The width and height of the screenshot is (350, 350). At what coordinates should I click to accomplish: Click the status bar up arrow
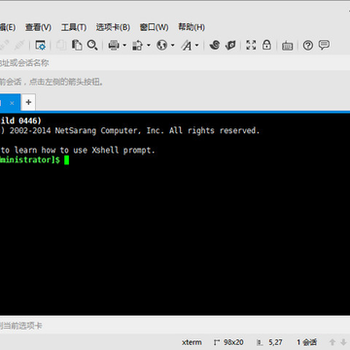(332, 342)
